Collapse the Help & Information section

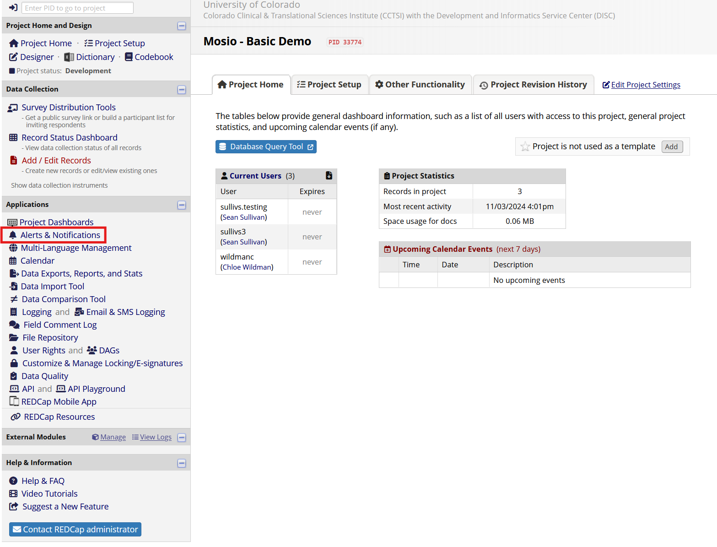(182, 463)
